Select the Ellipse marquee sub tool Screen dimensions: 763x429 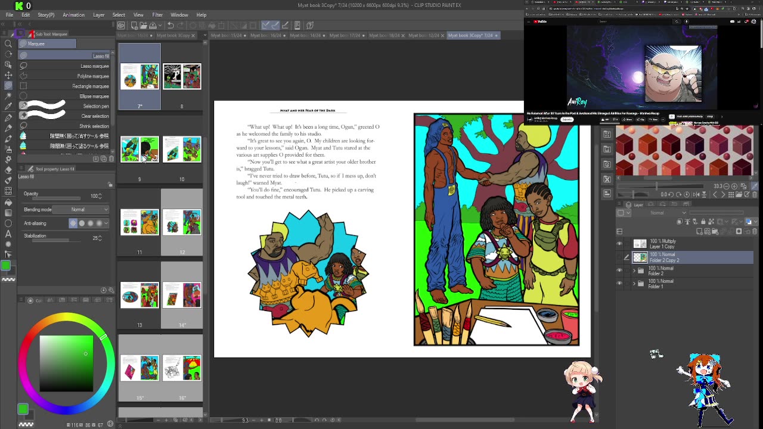[x=64, y=97]
